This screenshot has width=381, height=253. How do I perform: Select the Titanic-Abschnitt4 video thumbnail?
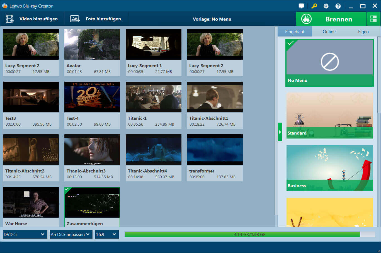click(154, 150)
